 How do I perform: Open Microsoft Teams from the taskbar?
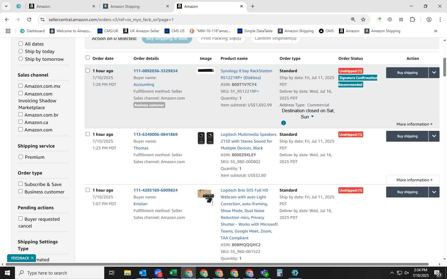pyautogui.click(x=264, y=273)
